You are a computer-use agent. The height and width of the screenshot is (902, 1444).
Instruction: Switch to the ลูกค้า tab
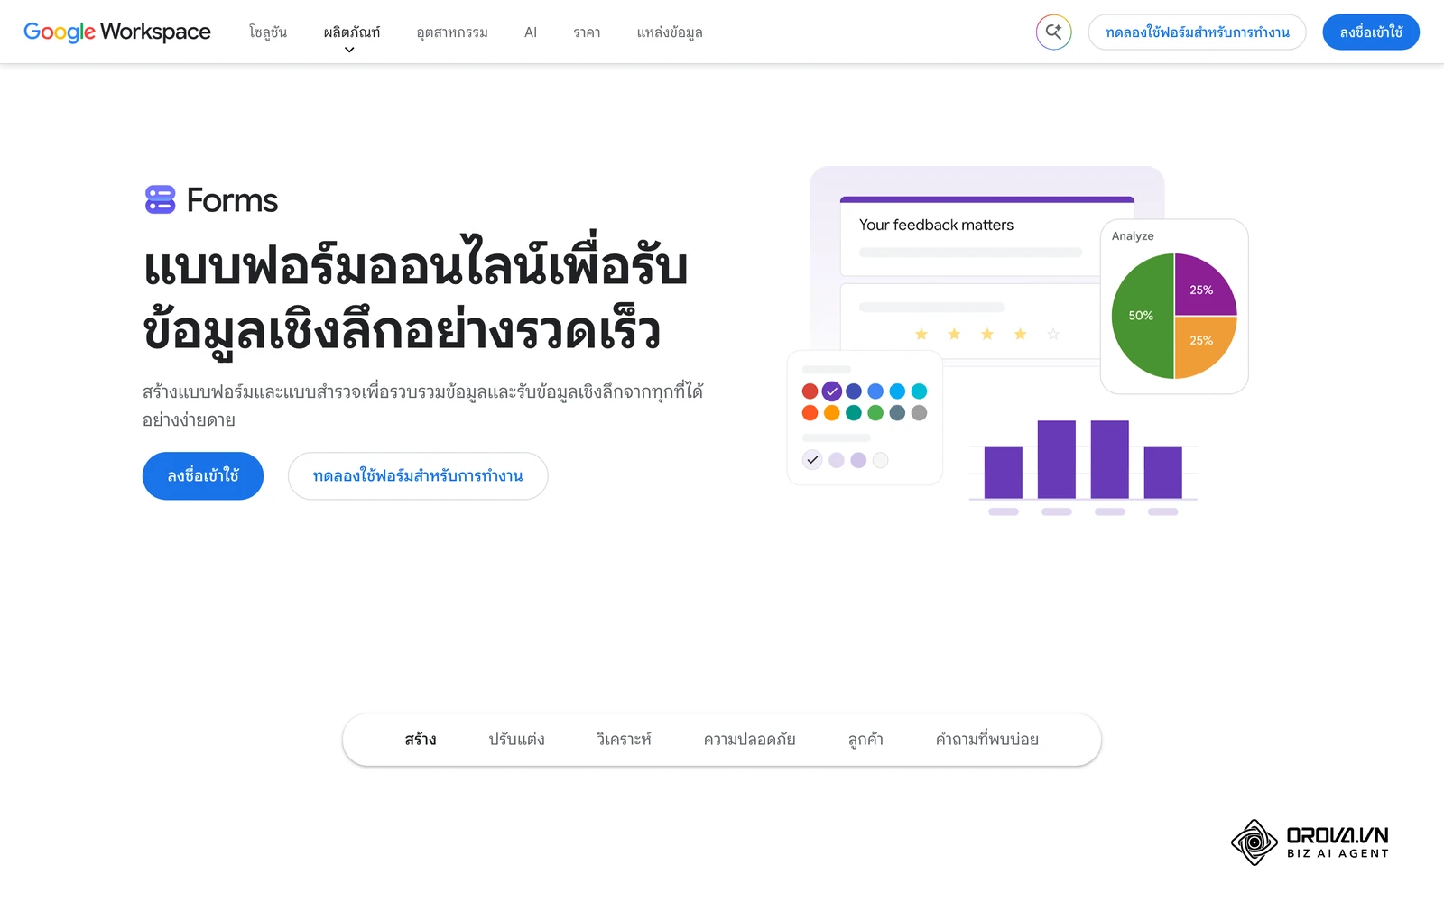pyautogui.click(x=865, y=740)
